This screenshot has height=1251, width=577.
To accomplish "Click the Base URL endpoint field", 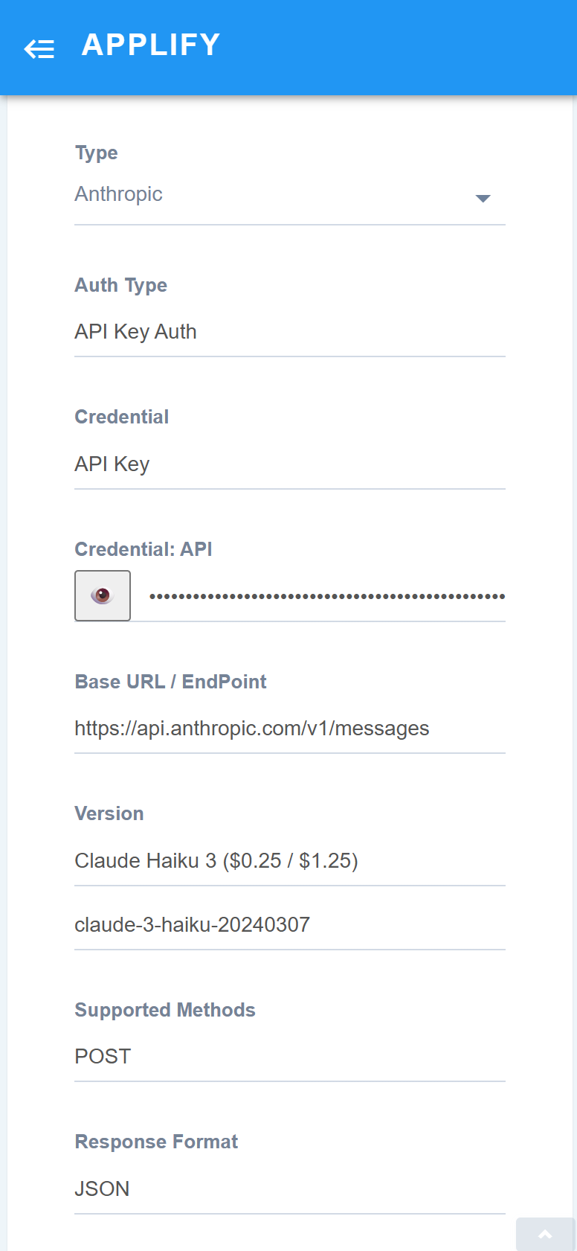I will (289, 729).
